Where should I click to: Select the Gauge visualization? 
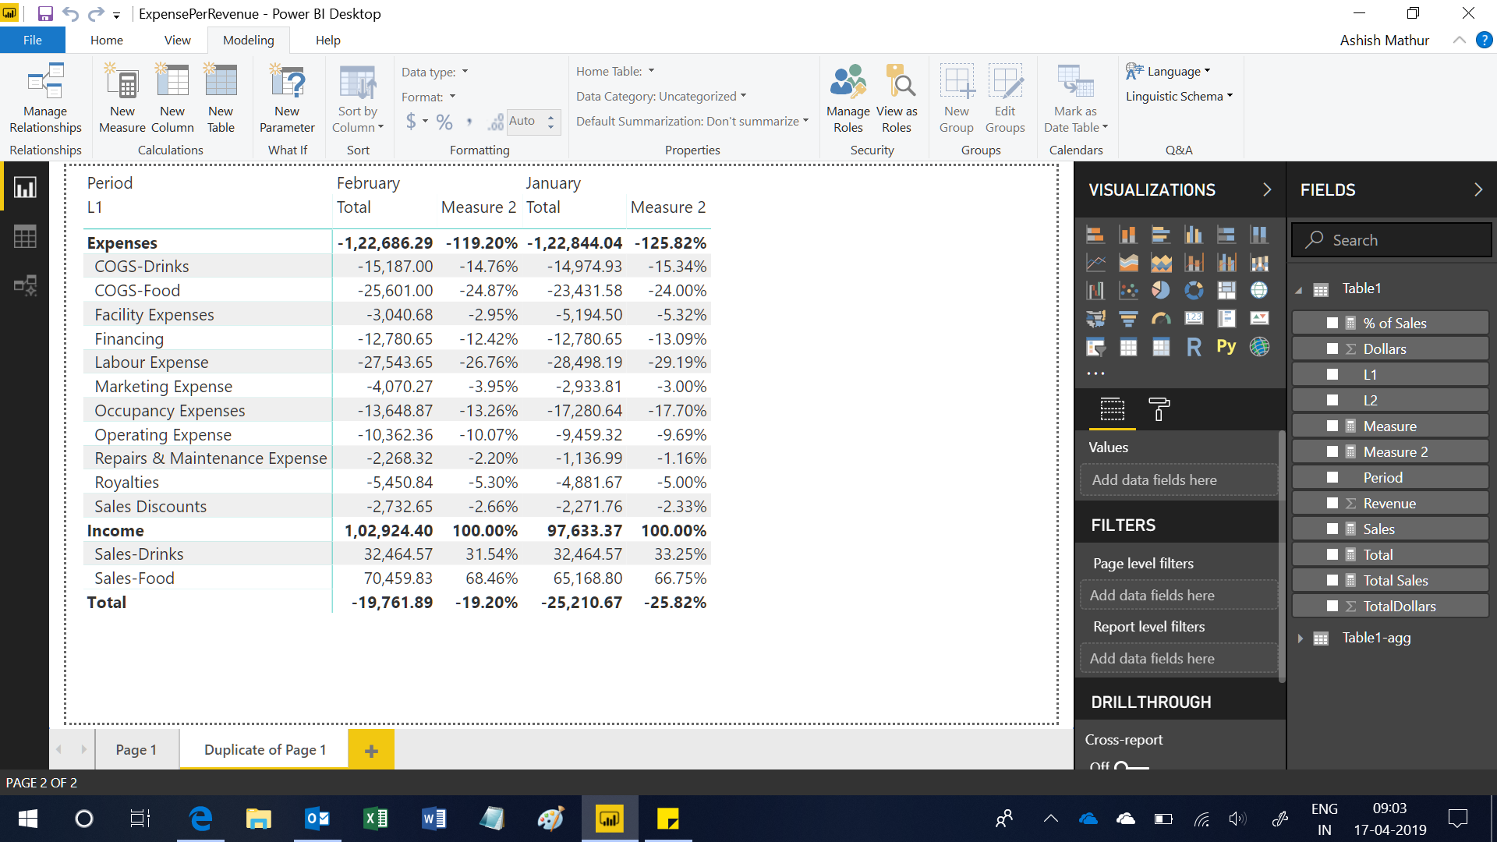tap(1161, 318)
